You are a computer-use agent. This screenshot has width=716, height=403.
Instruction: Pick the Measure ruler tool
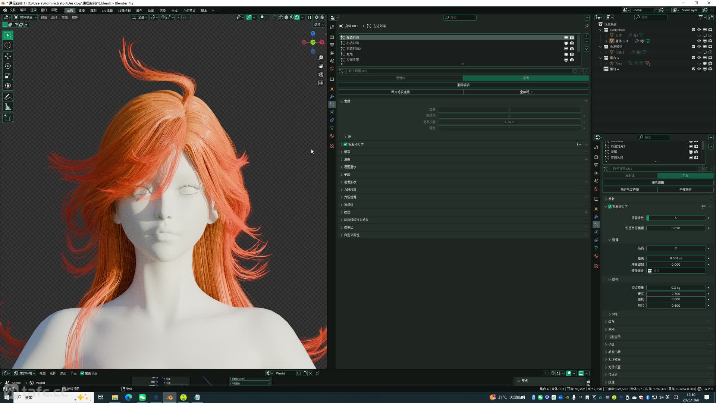[x=8, y=107]
